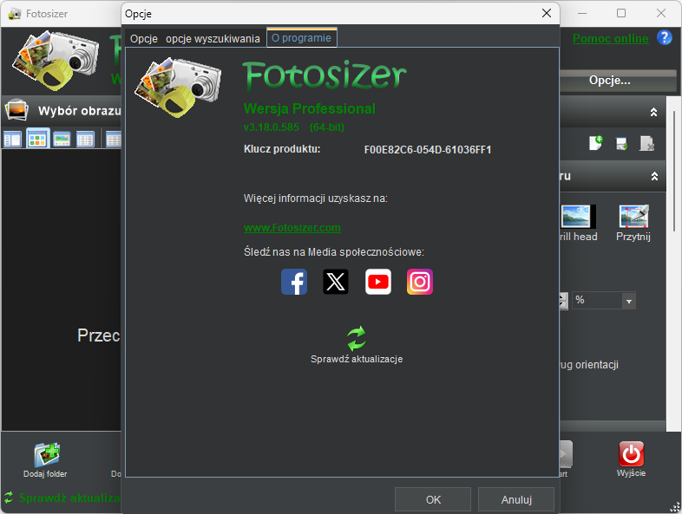Click the red Wyjście power icon

coord(631,453)
